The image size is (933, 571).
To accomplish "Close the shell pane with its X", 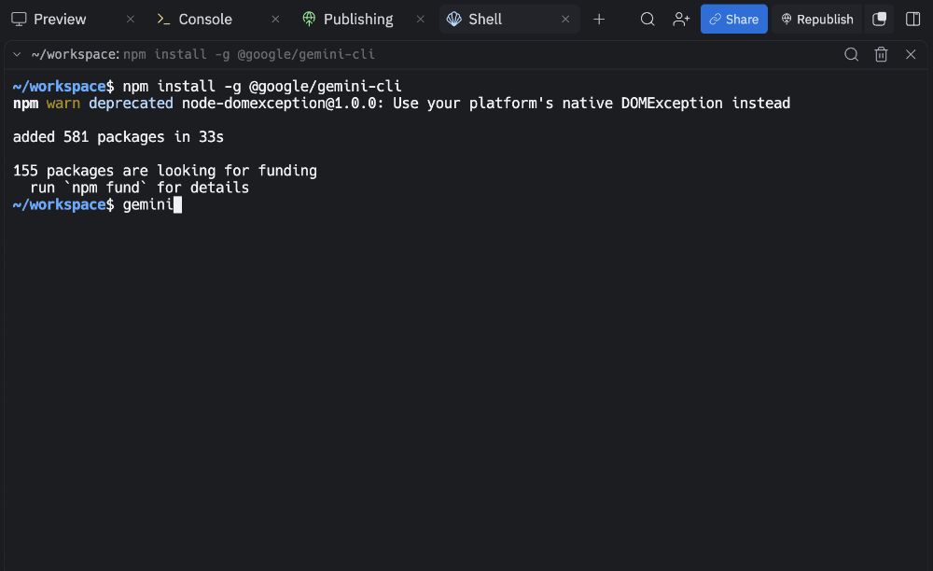I will [911, 54].
